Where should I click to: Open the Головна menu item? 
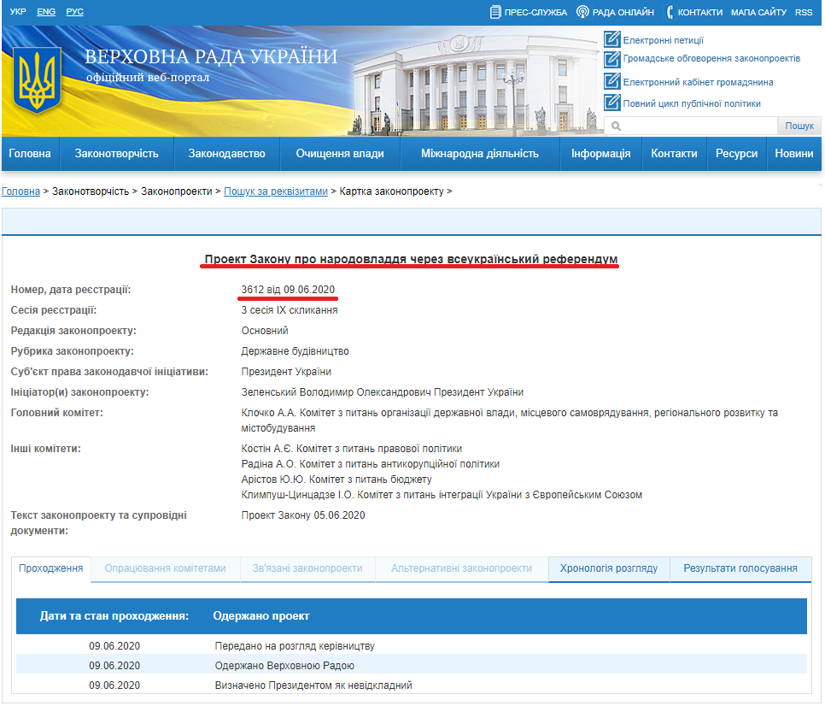click(x=30, y=154)
